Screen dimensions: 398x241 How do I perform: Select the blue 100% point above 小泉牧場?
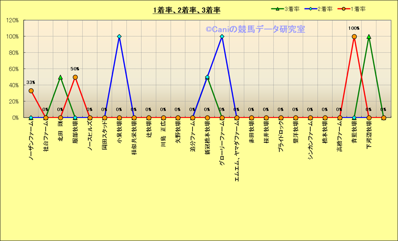[119, 36]
